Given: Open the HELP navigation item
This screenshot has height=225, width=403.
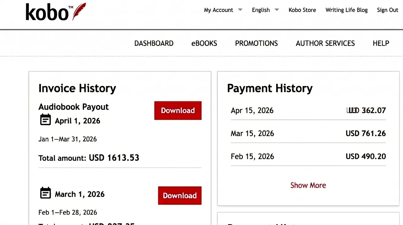Looking at the screenshot, I should [381, 43].
